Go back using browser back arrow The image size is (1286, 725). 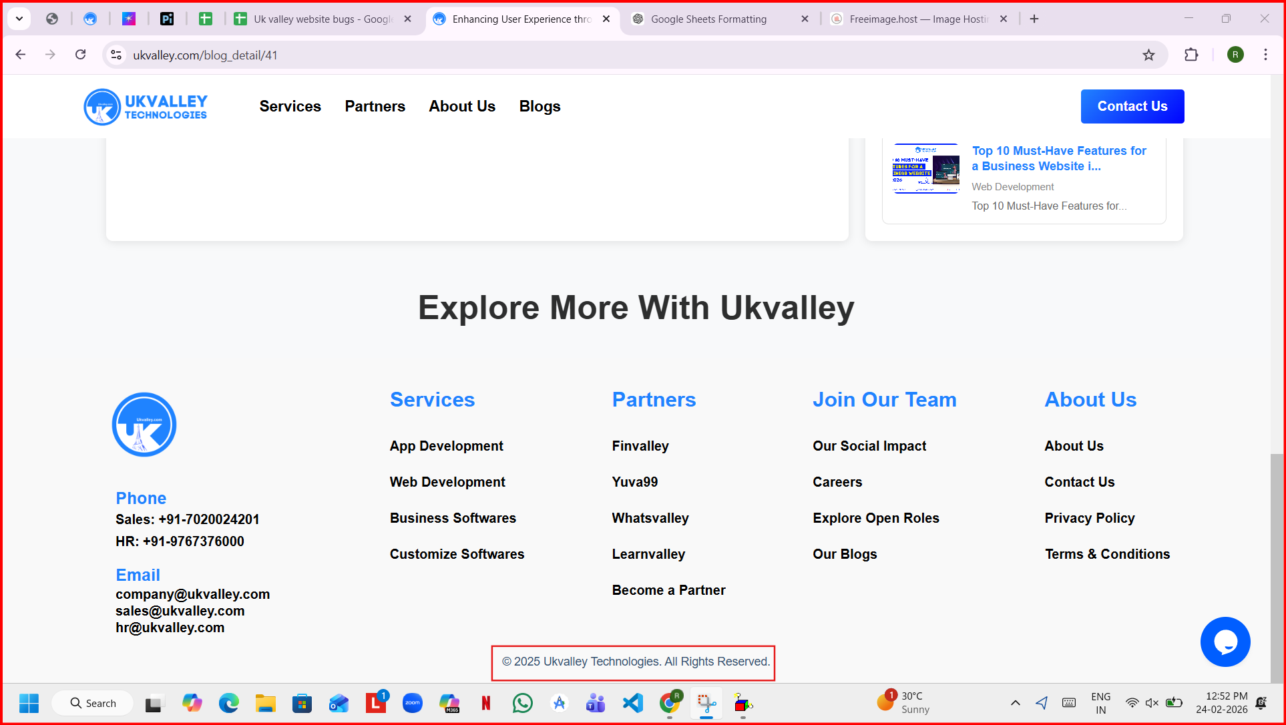click(21, 55)
